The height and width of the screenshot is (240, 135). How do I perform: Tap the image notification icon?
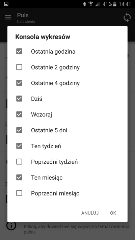click(6, 4)
